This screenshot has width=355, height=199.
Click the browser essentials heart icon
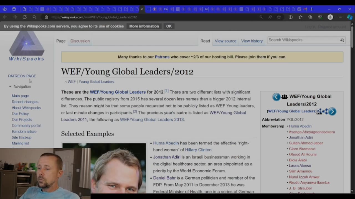pyautogui.click(x=320, y=17)
